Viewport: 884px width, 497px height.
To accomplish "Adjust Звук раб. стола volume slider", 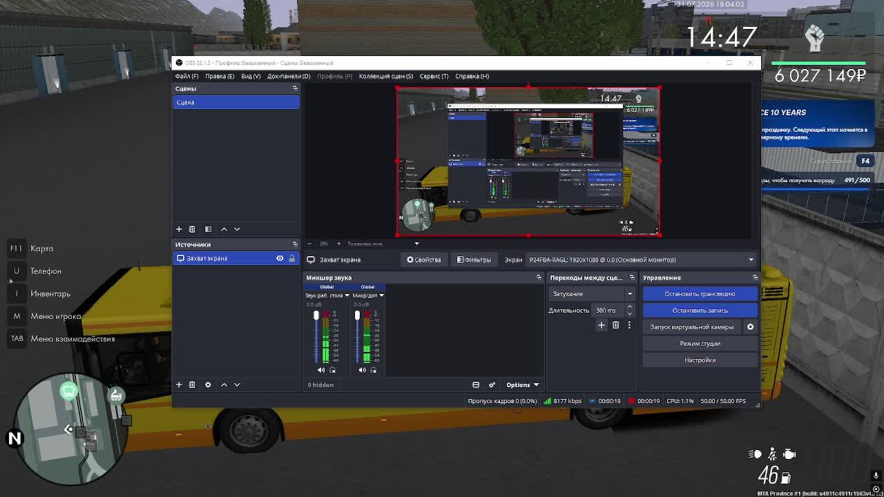I will point(316,338).
